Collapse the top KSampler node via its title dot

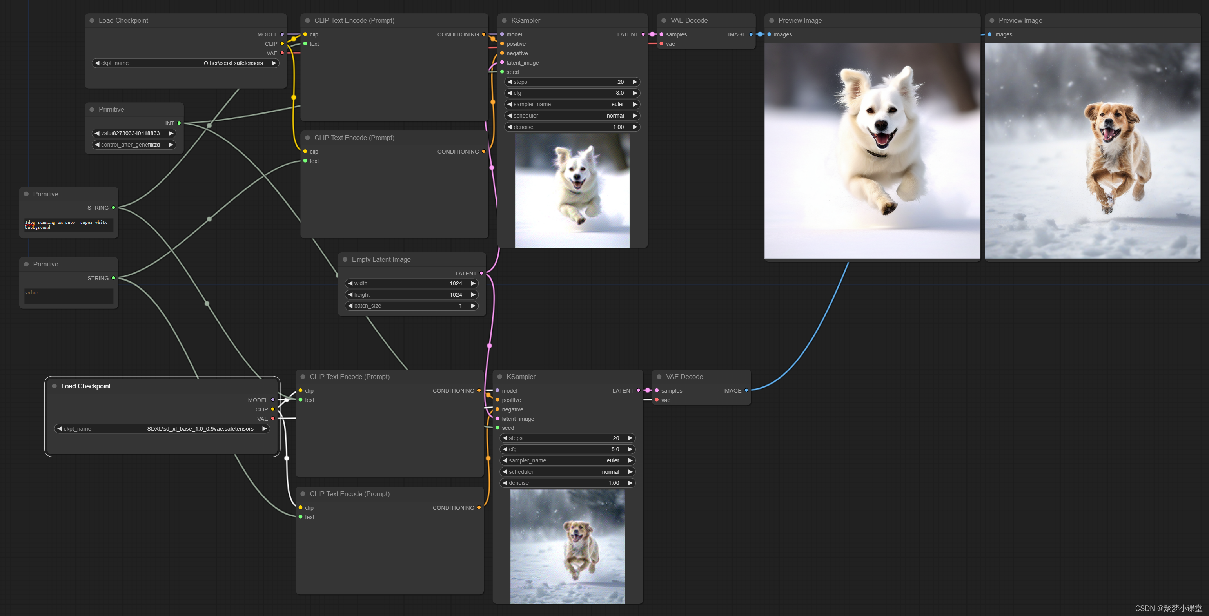pos(505,21)
